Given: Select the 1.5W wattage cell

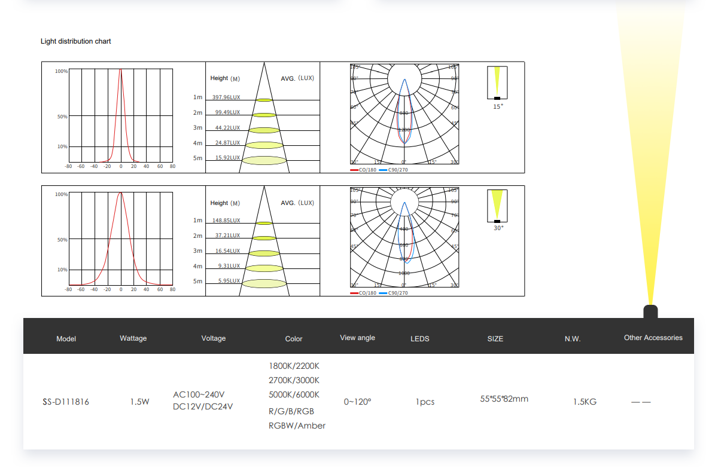Looking at the screenshot, I should pos(139,402).
